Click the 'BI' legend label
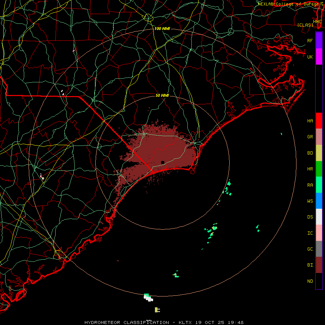 coord(310,265)
